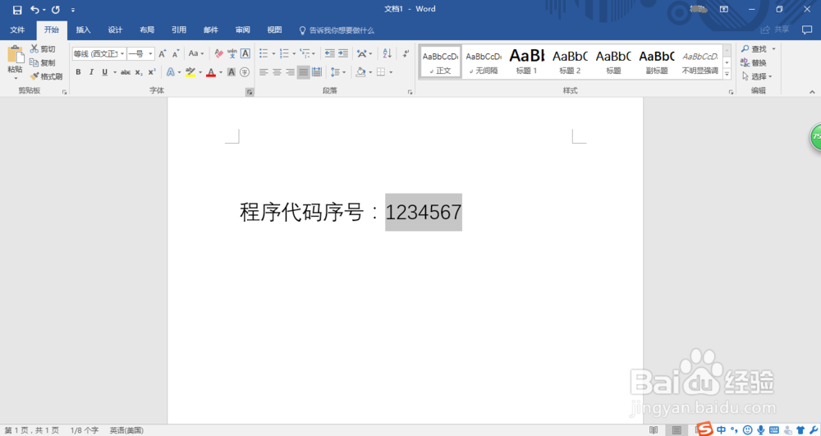Switch to the 邮件 tab

point(211,30)
